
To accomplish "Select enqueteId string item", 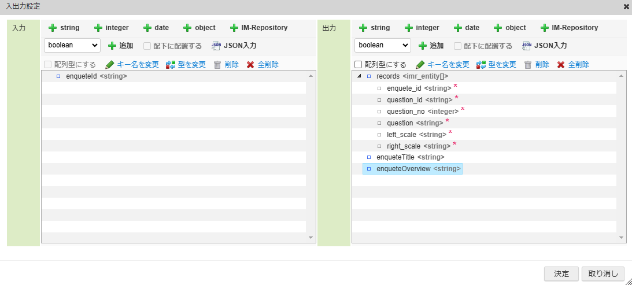I will tap(97, 76).
